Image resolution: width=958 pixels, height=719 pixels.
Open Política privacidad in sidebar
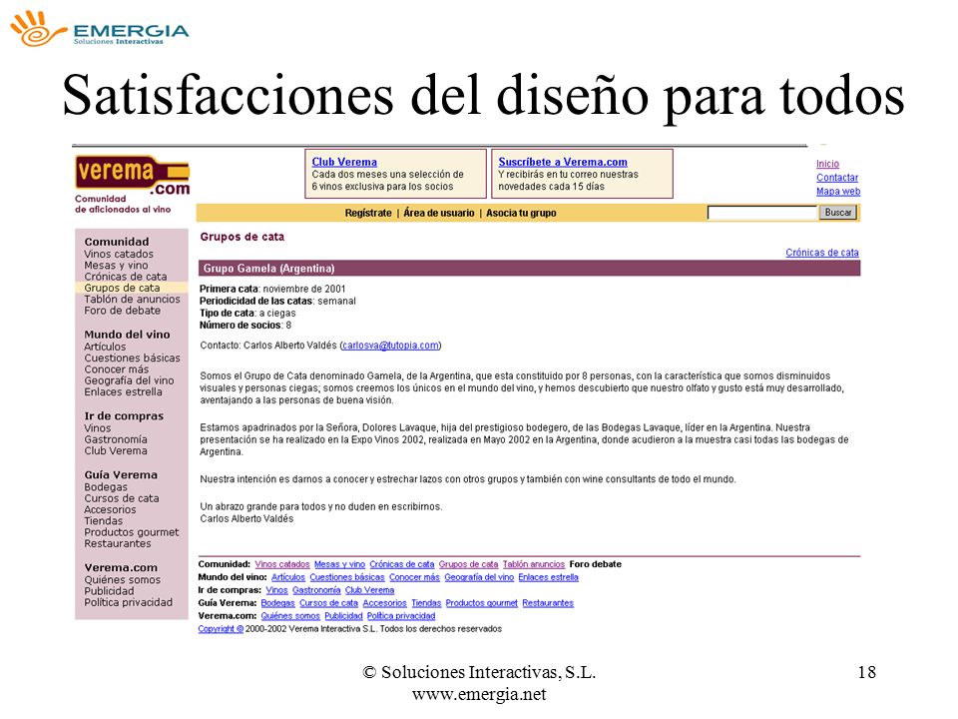click(x=129, y=602)
